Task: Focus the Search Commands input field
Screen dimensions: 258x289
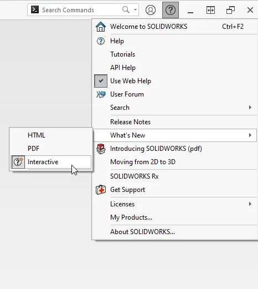Action: pyautogui.click(x=83, y=9)
